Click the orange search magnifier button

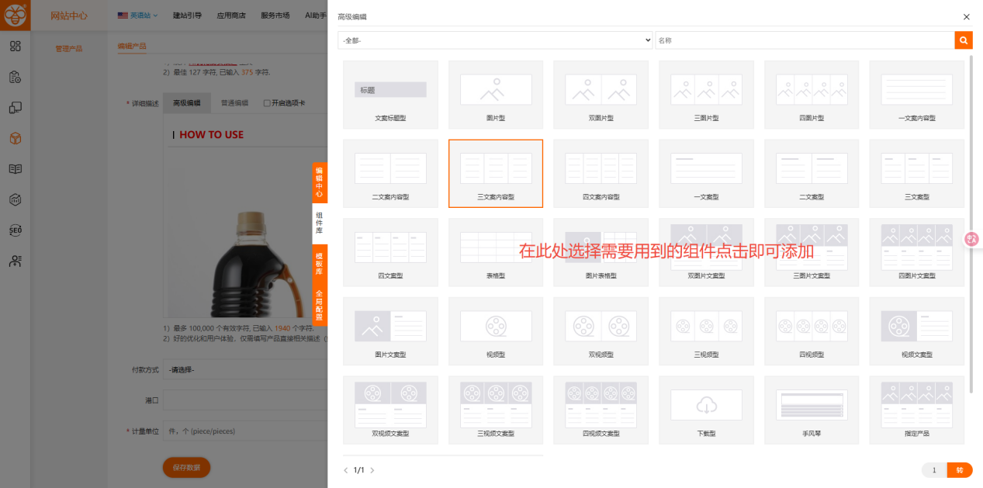(x=964, y=40)
